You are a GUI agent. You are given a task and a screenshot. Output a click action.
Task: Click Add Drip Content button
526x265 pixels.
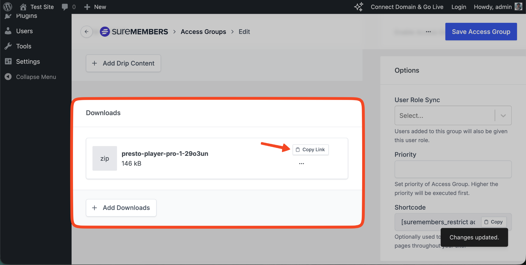[123, 63]
